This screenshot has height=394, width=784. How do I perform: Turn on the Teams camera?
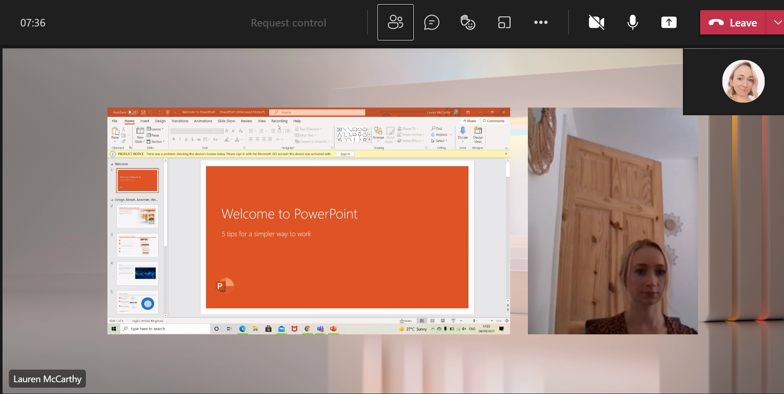click(x=596, y=22)
